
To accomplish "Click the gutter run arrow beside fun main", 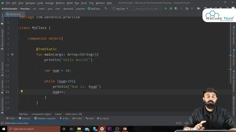I will pyautogui.click(x=13, y=55).
